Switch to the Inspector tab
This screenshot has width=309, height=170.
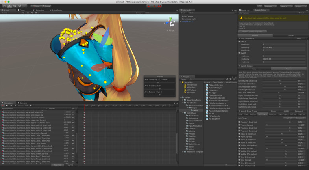pos(244,10)
